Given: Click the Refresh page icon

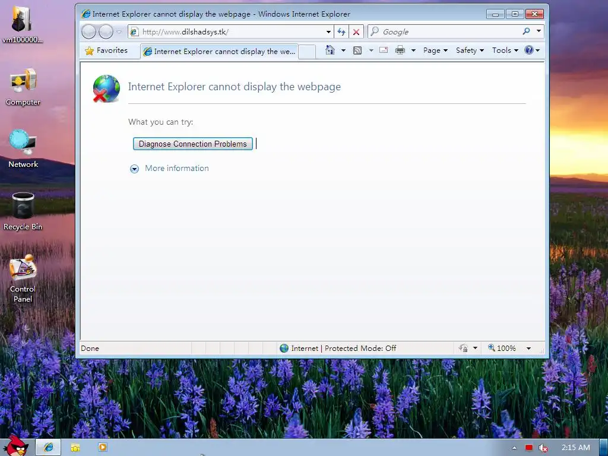Looking at the screenshot, I should pos(341,32).
